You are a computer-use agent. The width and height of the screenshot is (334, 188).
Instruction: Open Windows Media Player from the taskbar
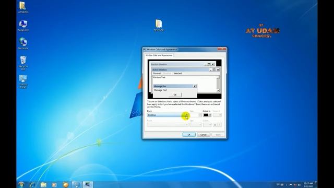tap(54, 184)
